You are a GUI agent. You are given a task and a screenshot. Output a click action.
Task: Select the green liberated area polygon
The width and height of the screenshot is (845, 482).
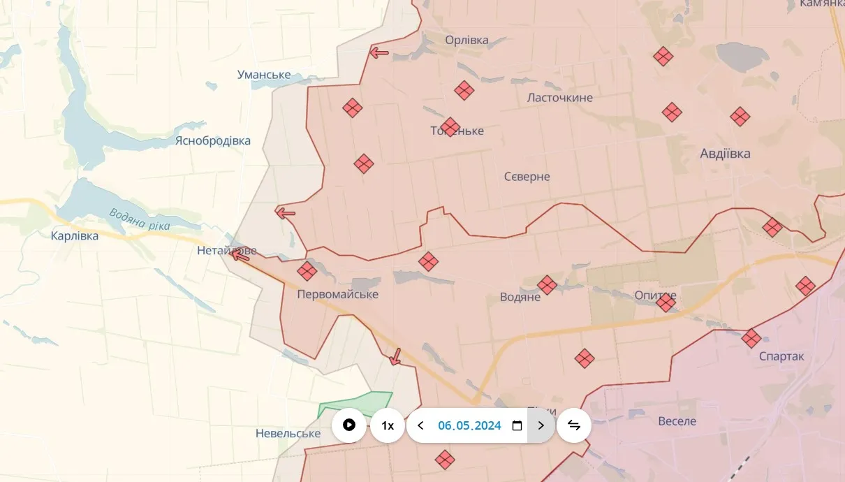(x=354, y=405)
